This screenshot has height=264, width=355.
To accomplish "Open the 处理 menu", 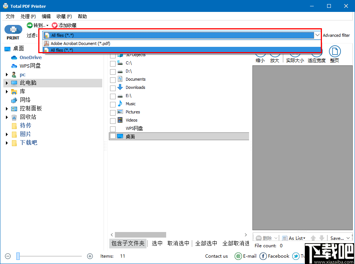I will [28, 16].
